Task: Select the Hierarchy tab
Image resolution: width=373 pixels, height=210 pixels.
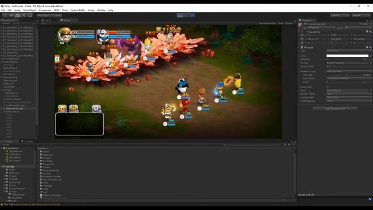Action: pos(9,20)
